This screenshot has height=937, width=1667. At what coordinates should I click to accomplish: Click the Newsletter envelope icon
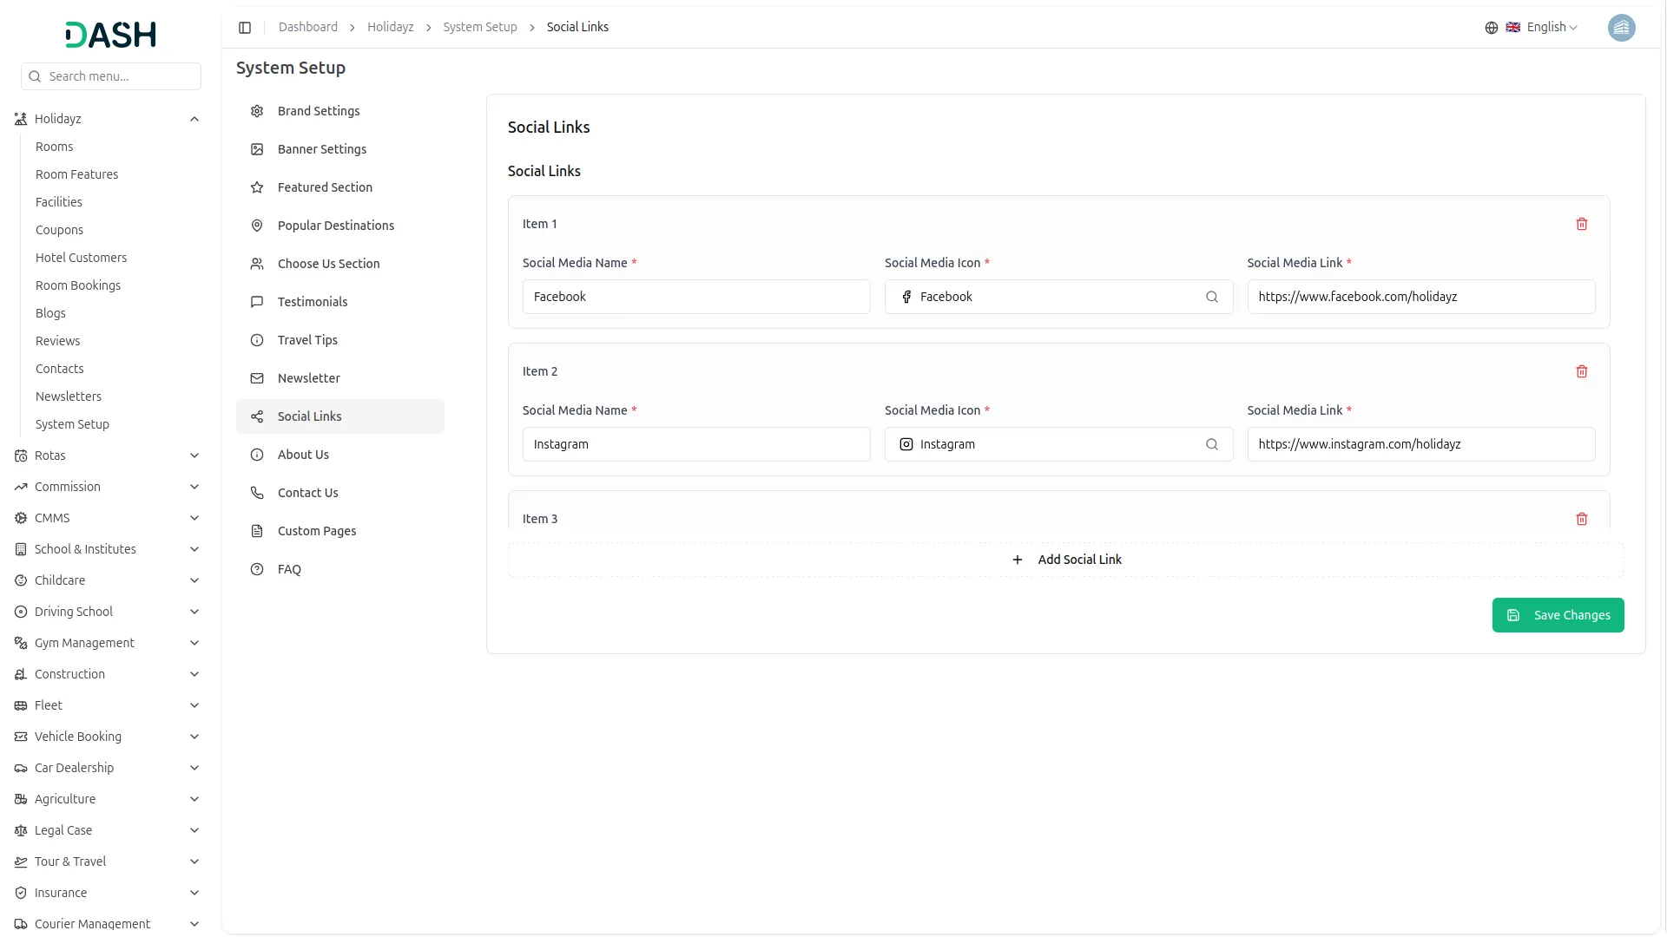[x=257, y=378]
